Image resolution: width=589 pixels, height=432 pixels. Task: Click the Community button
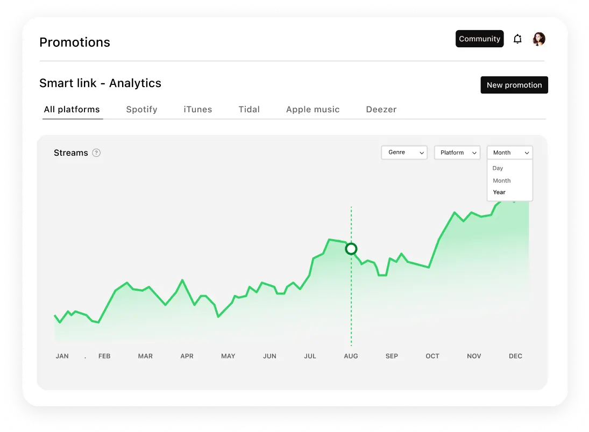click(479, 39)
